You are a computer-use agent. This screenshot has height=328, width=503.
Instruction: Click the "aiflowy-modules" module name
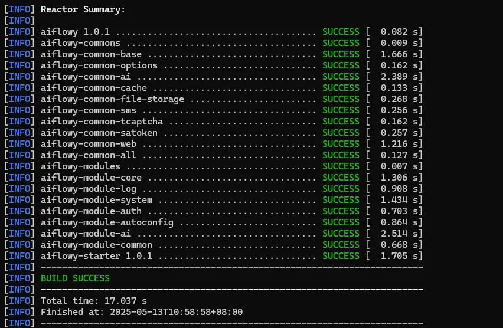pyautogui.click(x=80, y=166)
